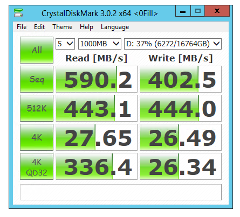Open the Help menu
The width and height of the screenshot is (240, 217).
point(86,27)
